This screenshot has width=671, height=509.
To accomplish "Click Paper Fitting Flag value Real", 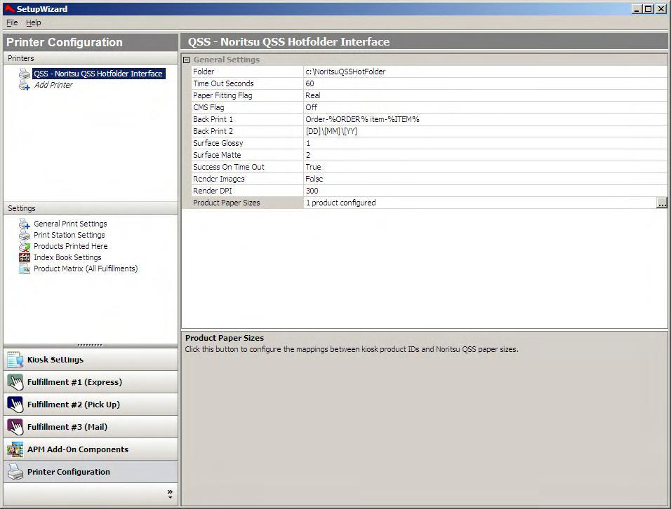I will (485, 96).
